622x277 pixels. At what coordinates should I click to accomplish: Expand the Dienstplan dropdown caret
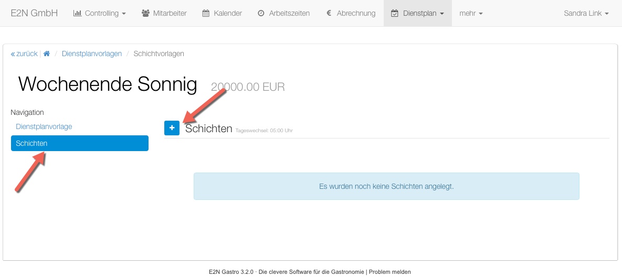point(442,14)
